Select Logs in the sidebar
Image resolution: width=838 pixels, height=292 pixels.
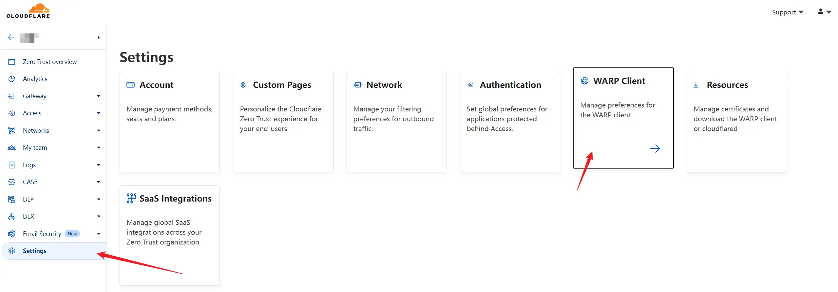29,165
